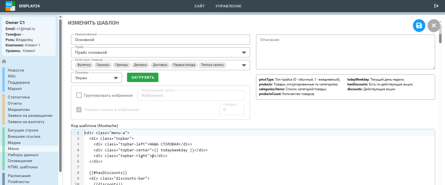Open Статистика in the sidebar
Screen dimensions: 445x185
pyautogui.click(x=19, y=97)
